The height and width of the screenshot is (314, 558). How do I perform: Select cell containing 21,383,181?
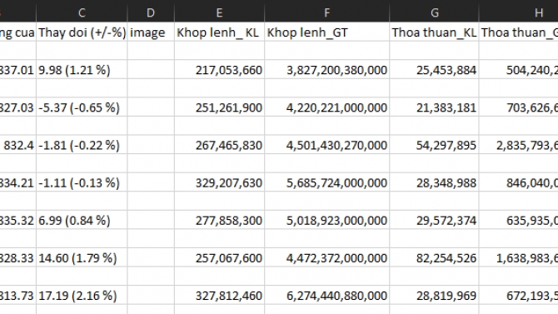tap(434, 107)
